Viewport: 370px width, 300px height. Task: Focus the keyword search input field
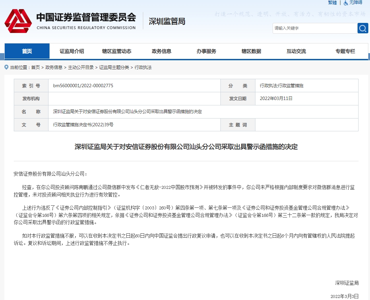click(315, 28)
